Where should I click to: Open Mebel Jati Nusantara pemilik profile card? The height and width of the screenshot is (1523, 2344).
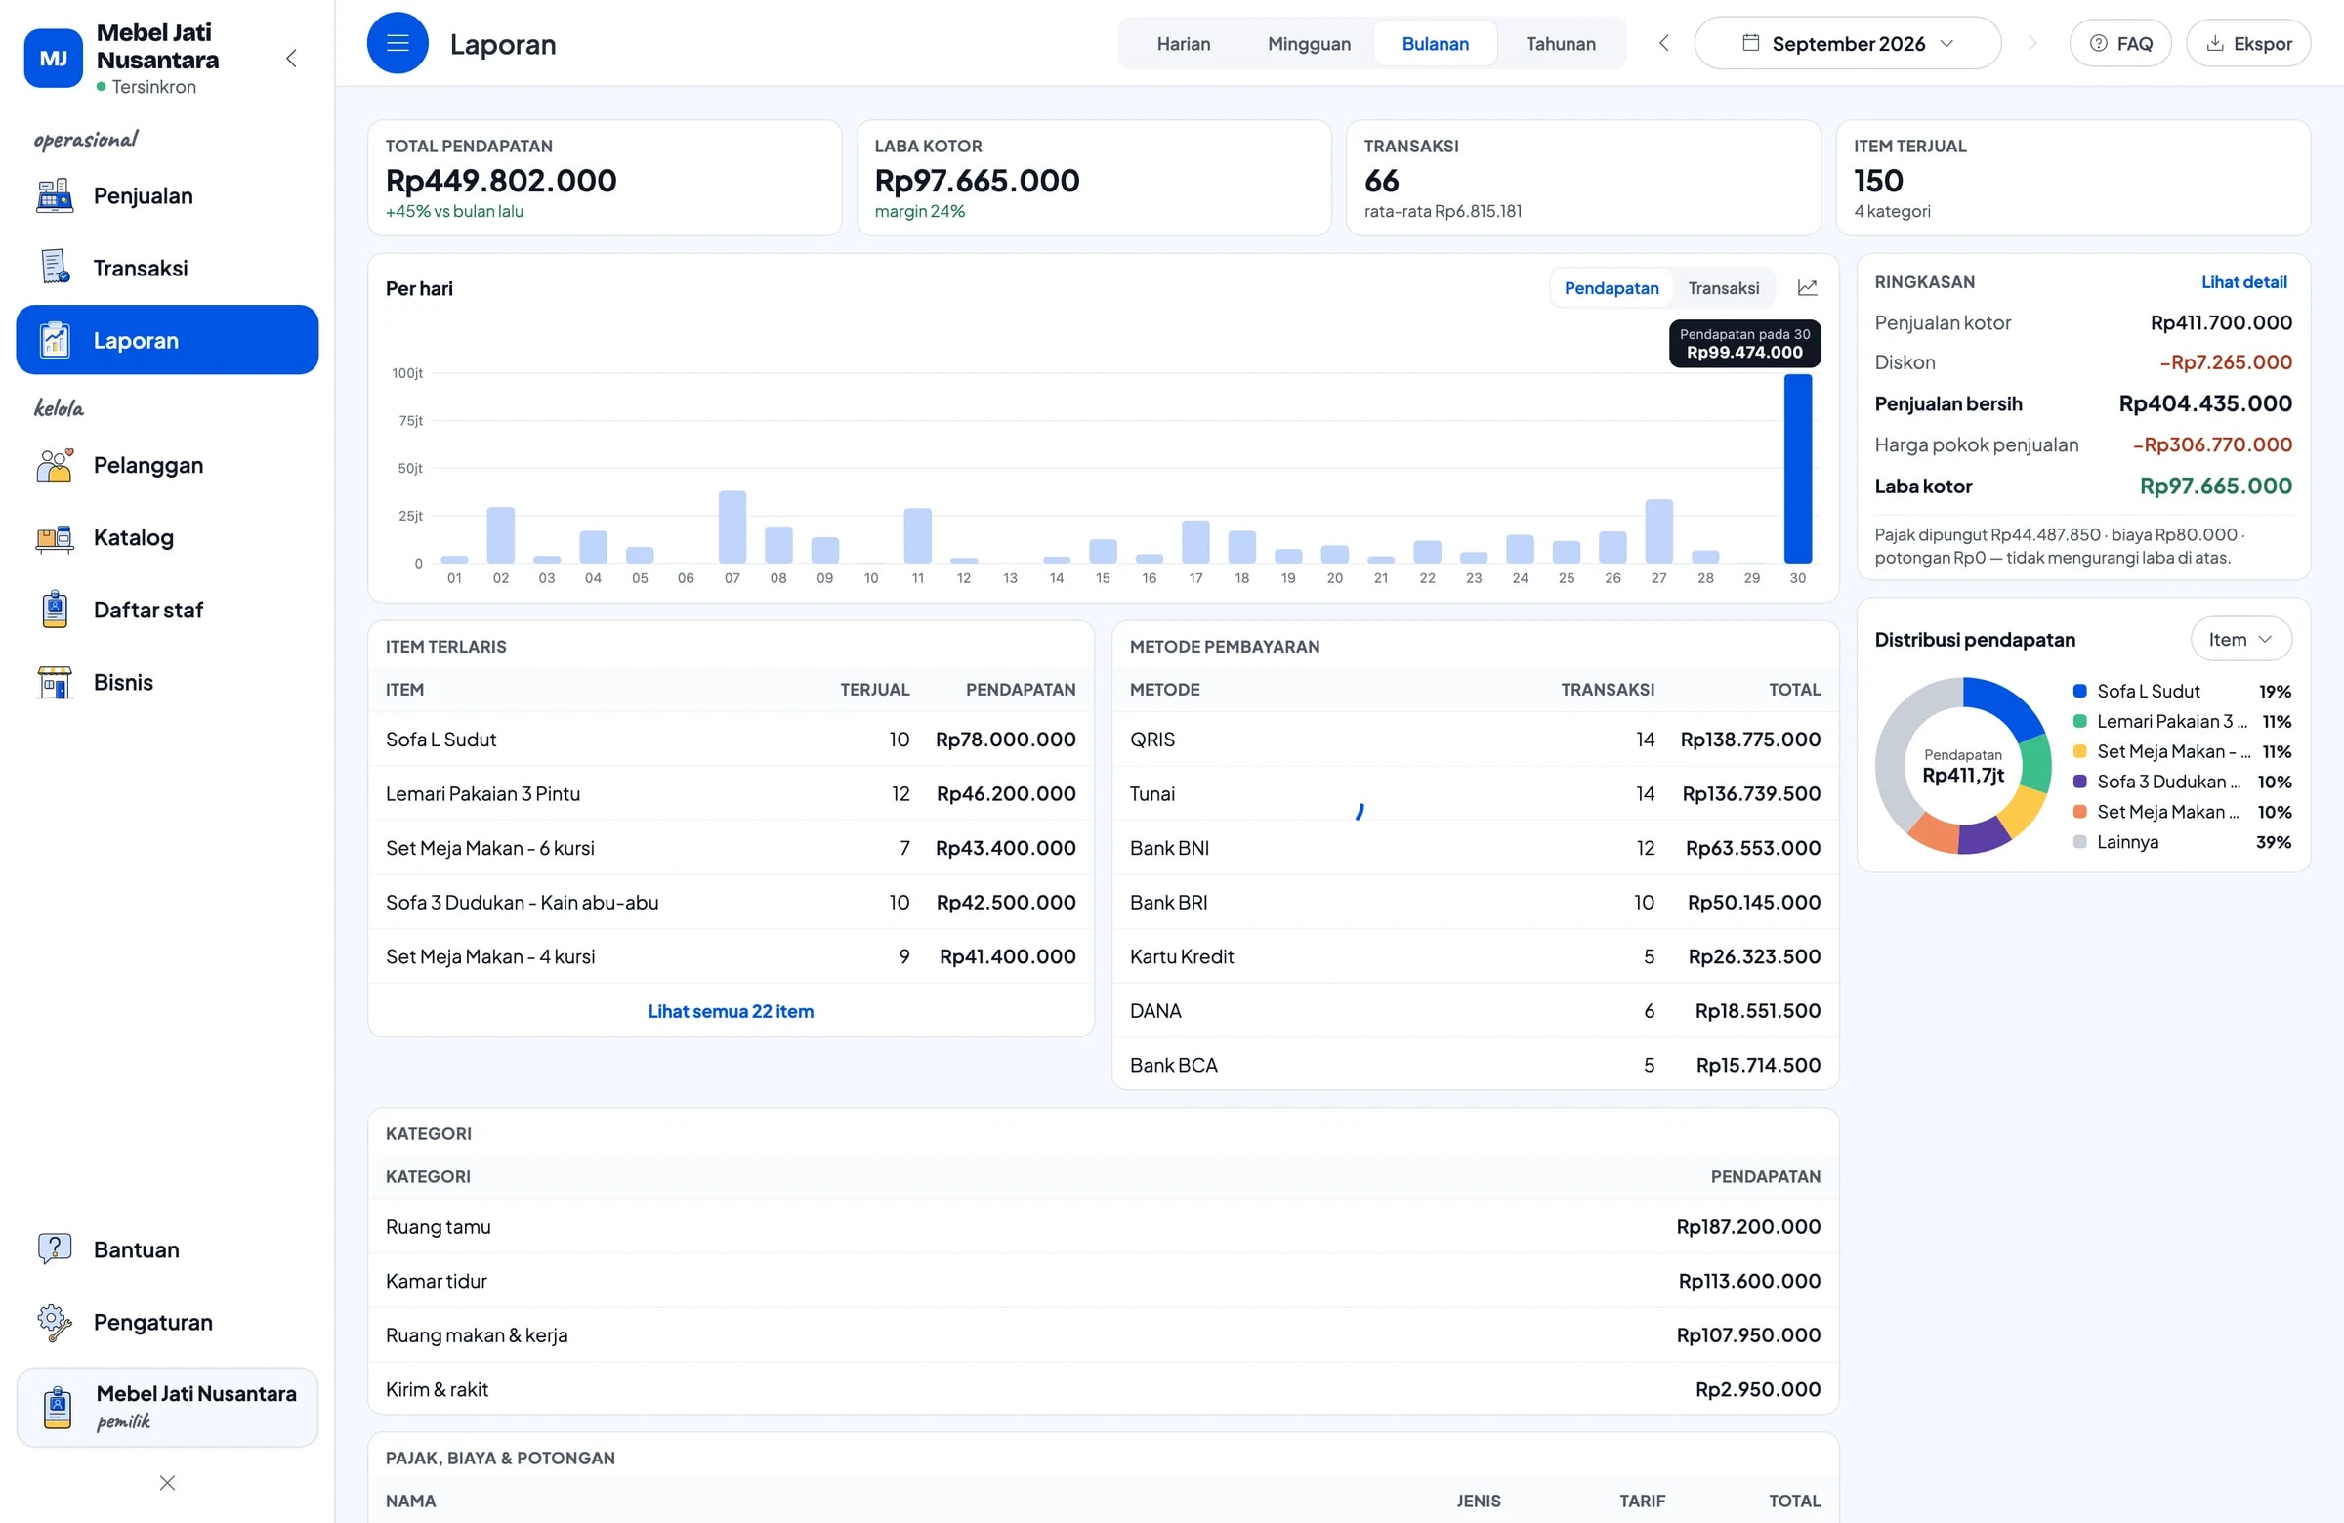167,1407
